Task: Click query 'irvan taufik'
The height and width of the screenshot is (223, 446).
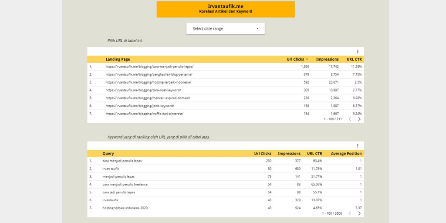Action: pos(111,169)
